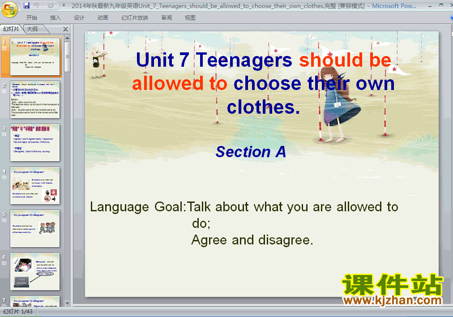Restore down the PowerPoint window
Screen dimensions: 453x317
(x=441, y=5)
